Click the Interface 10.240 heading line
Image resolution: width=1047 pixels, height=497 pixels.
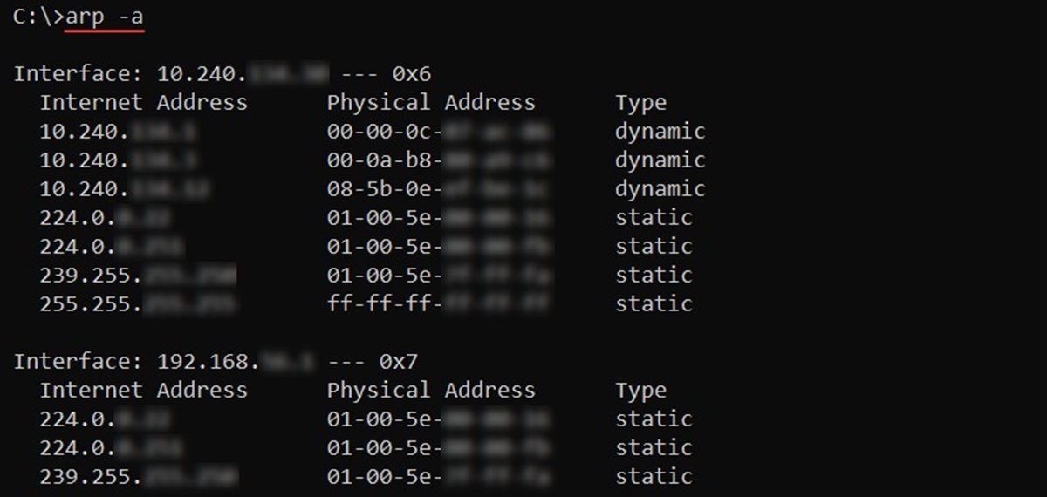(222, 73)
